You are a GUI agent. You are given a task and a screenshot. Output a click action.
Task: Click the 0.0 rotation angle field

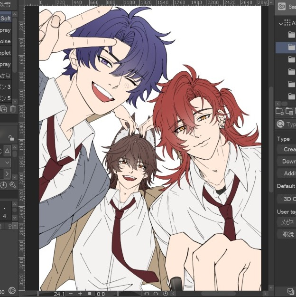(x=106, y=294)
